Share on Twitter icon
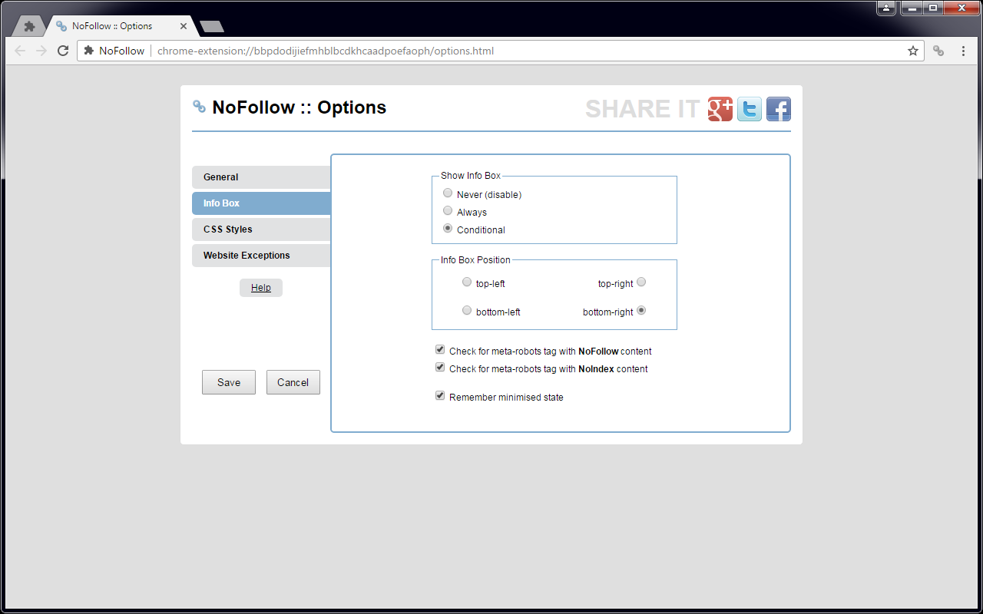Screen dimensions: 983x614 tap(750, 109)
